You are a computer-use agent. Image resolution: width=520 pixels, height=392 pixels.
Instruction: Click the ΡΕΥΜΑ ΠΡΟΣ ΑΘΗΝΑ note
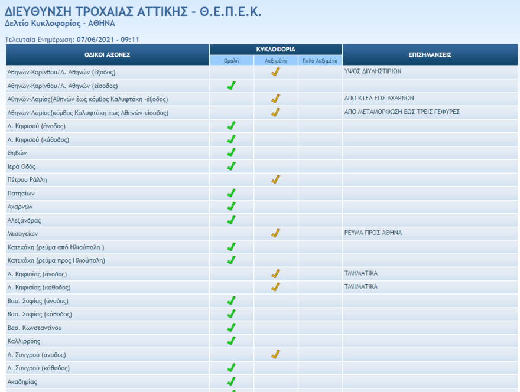click(372, 233)
